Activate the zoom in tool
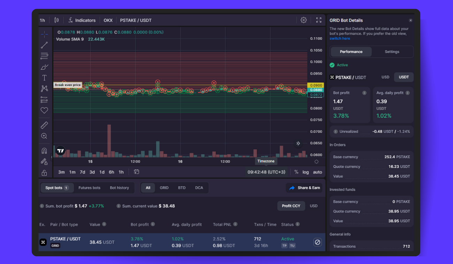The height and width of the screenshot is (264, 453). (x=44, y=136)
